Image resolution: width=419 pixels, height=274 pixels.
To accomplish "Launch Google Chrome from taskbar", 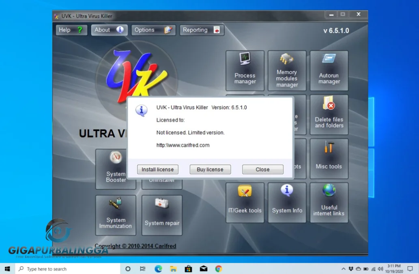I will coord(219,269).
